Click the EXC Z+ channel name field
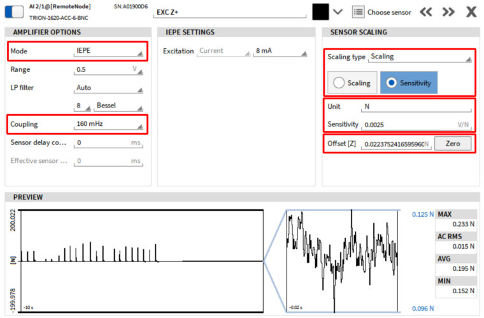 click(229, 12)
